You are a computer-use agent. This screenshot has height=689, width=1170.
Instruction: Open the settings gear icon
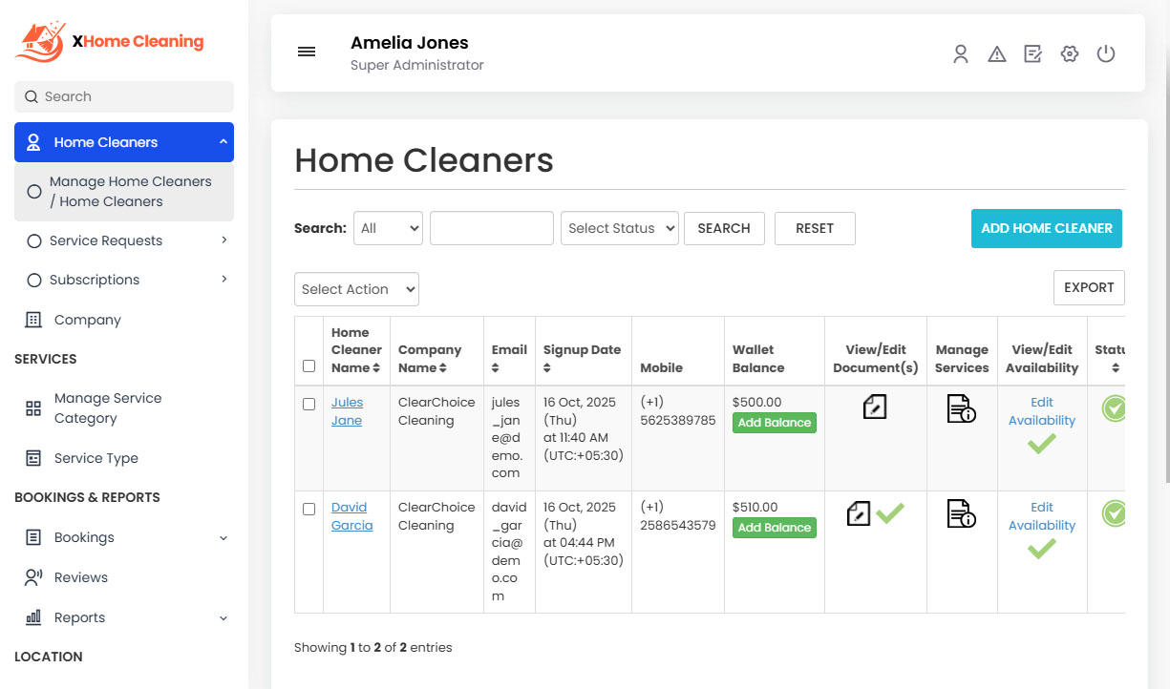[x=1069, y=54]
